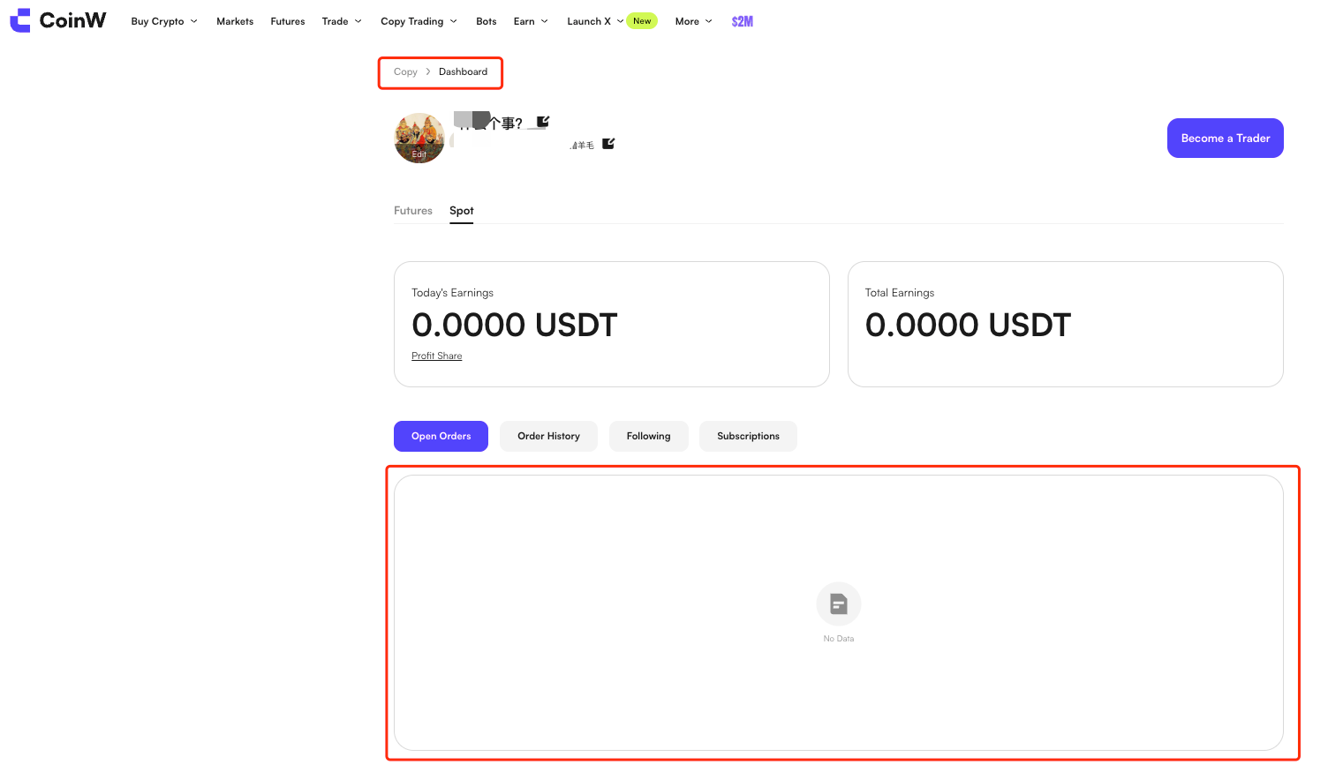Show the Subscriptions list
The width and height of the screenshot is (1328, 772).
[x=748, y=436]
